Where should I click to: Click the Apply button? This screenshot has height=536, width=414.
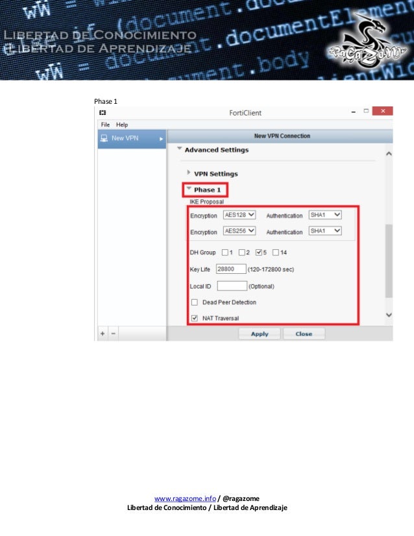click(x=260, y=334)
